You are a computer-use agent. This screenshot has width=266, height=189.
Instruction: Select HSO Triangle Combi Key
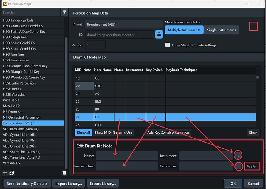click(x=33, y=72)
